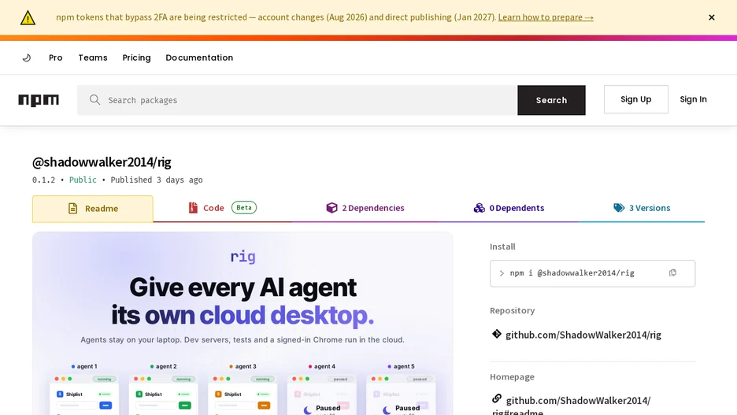Click the black Search button

point(551,100)
